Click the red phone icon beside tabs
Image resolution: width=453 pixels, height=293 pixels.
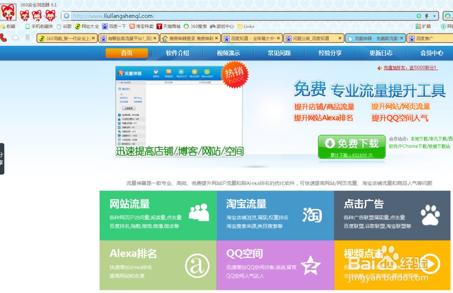coord(4,38)
